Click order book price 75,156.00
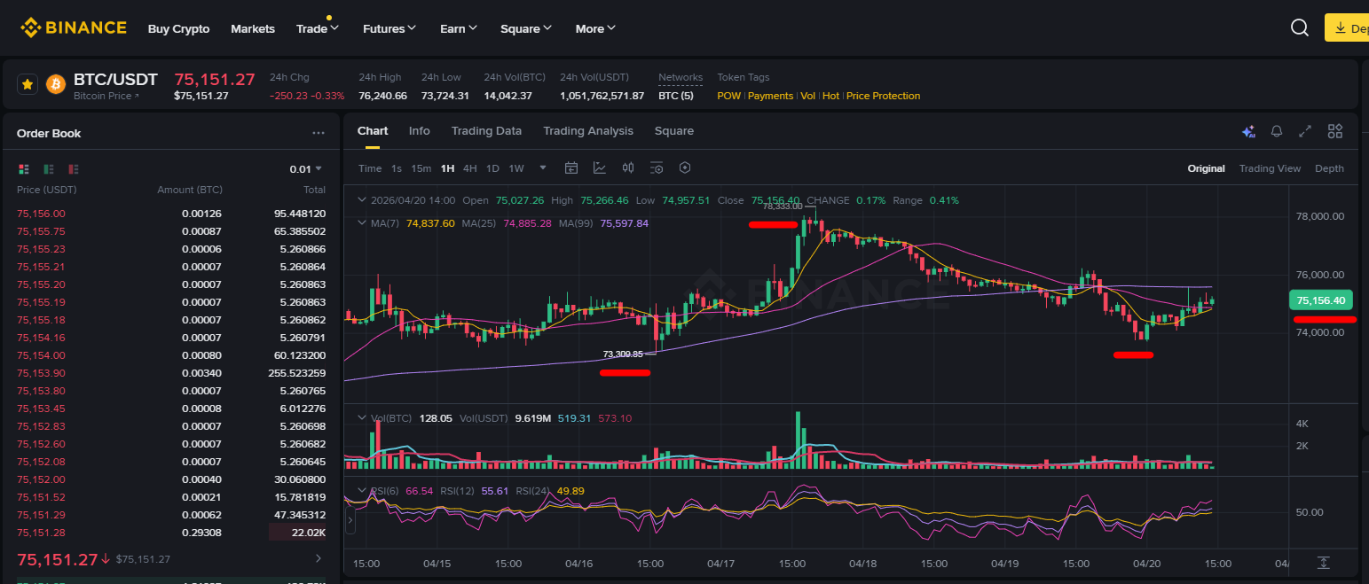This screenshot has height=584, width=1369. point(41,214)
